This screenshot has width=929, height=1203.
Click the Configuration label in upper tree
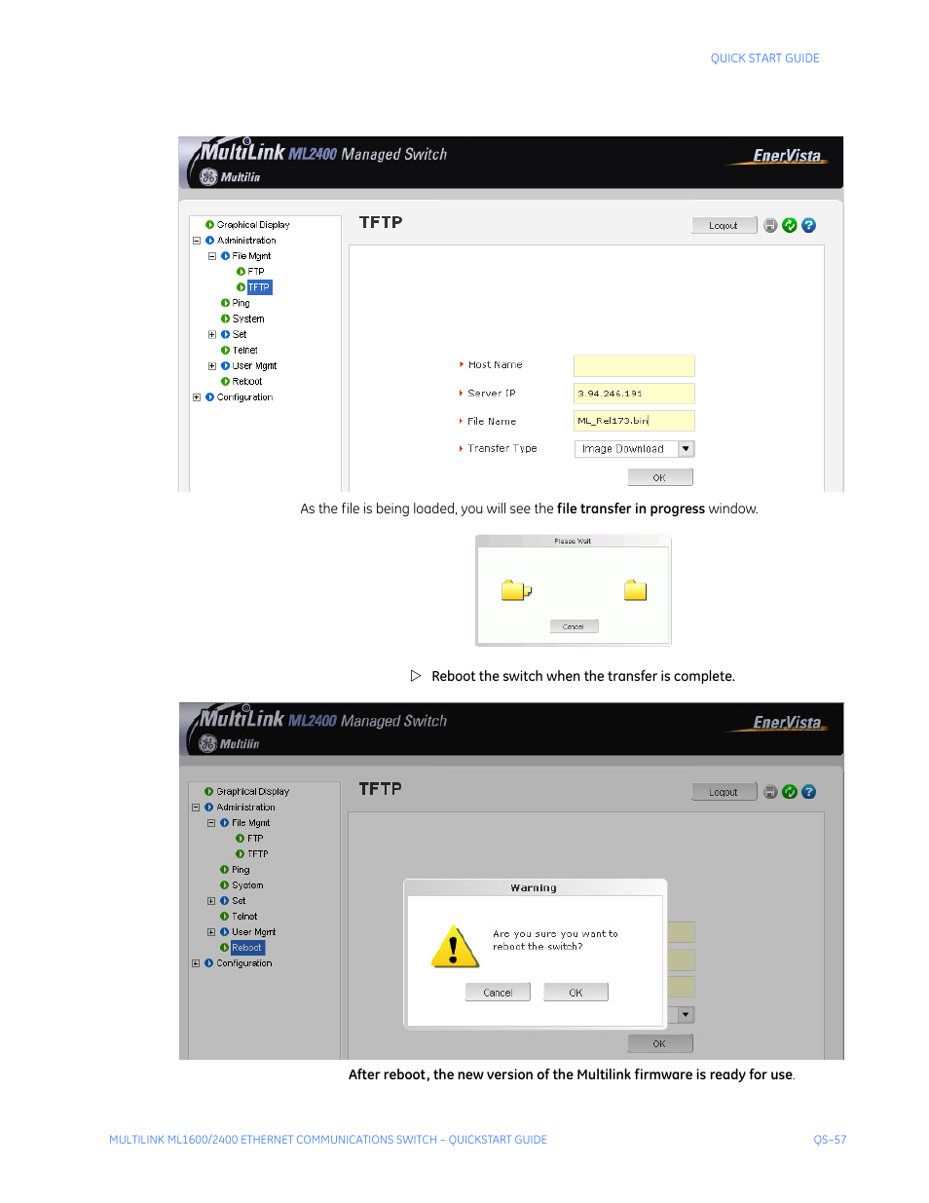(244, 397)
